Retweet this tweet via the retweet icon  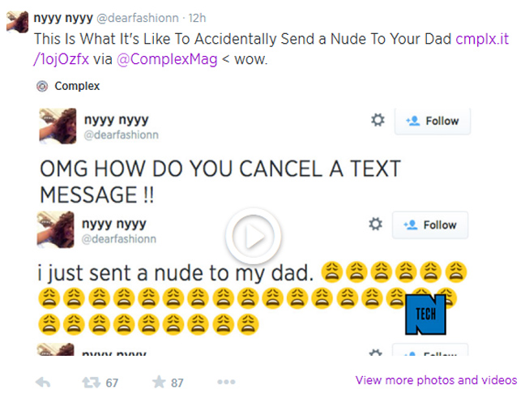[x=91, y=383]
